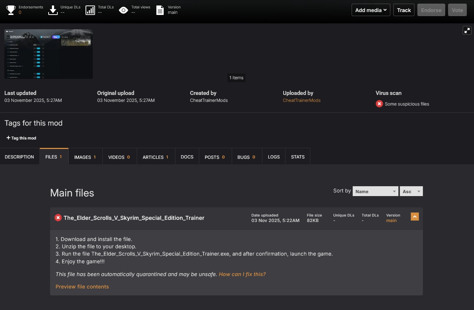Open 'Preview file contents' link

pos(82,287)
